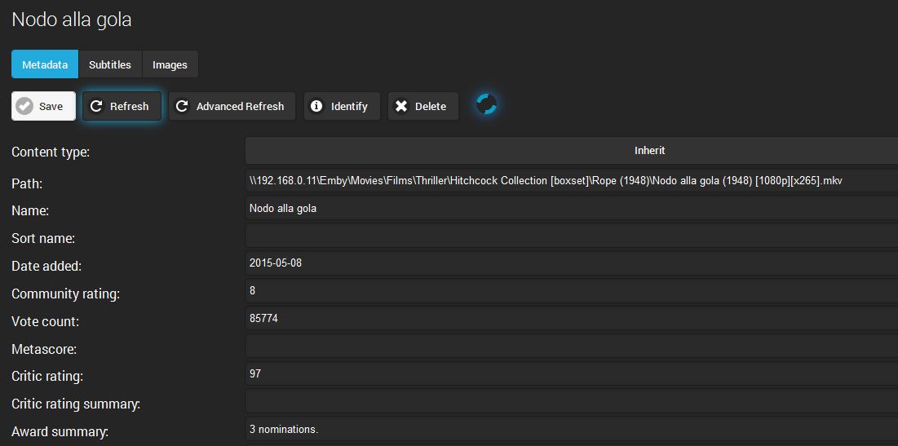This screenshot has width=898, height=446.
Task: Click the Identify info icon
Action: point(316,106)
